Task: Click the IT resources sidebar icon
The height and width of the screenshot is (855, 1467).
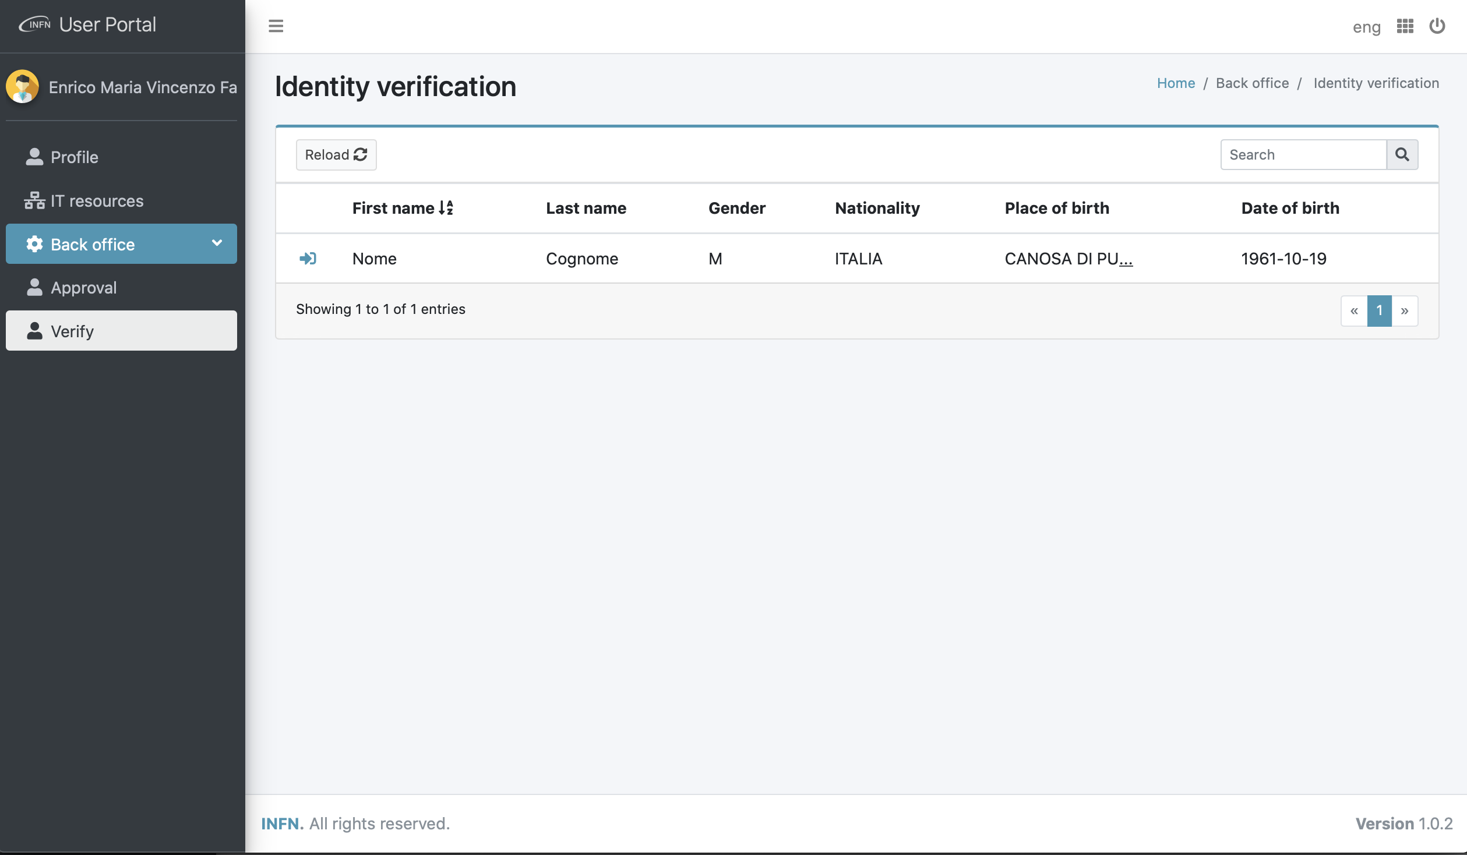Action: point(33,200)
